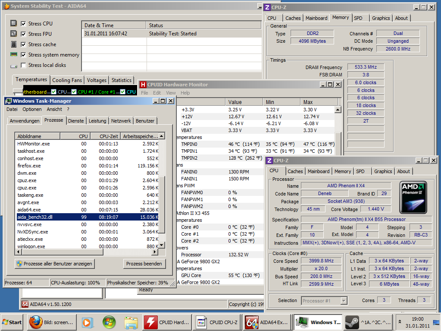The width and height of the screenshot is (441, 331).
Task: Click the Stress CPU chip icon
Action: [13, 23]
